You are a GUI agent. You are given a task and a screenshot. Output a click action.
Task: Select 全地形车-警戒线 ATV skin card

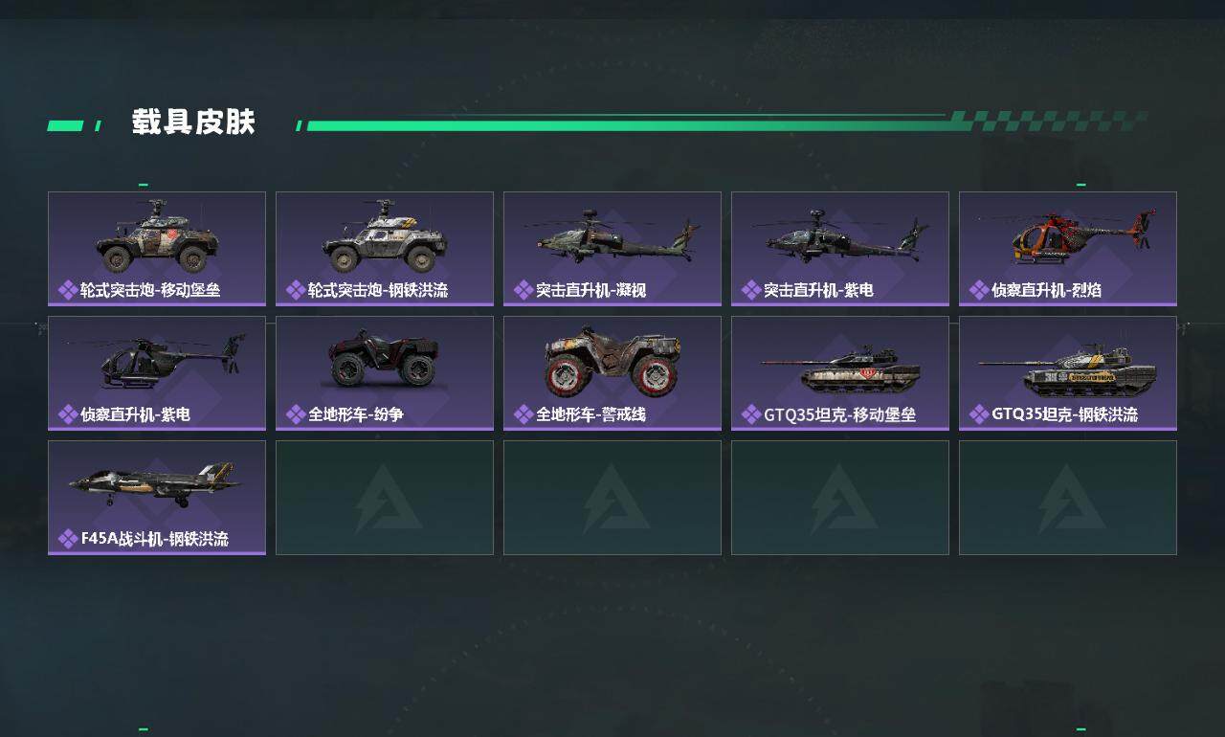coord(612,373)
